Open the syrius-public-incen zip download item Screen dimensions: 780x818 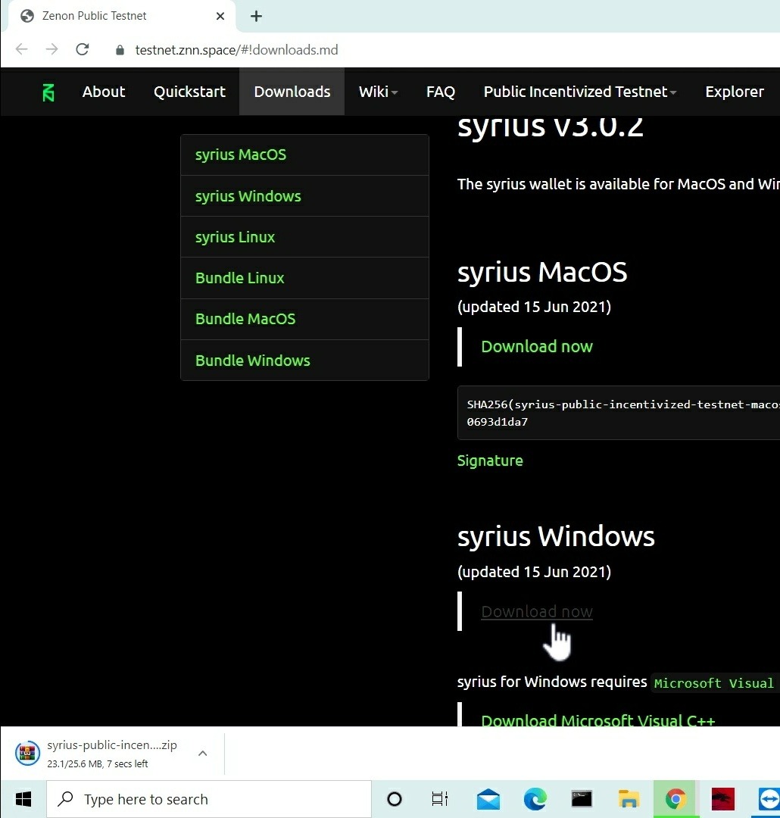tap(111, 754)
